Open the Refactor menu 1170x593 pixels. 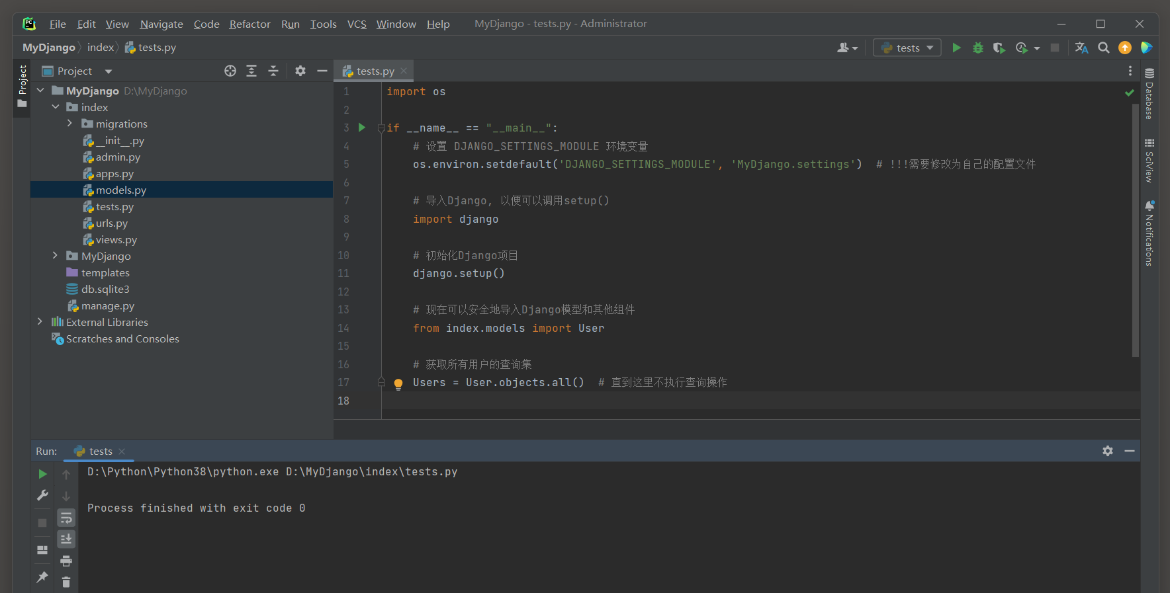click(249, 24)
